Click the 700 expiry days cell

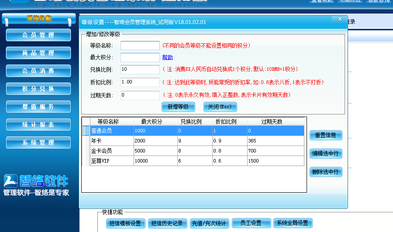click(276, 151)
